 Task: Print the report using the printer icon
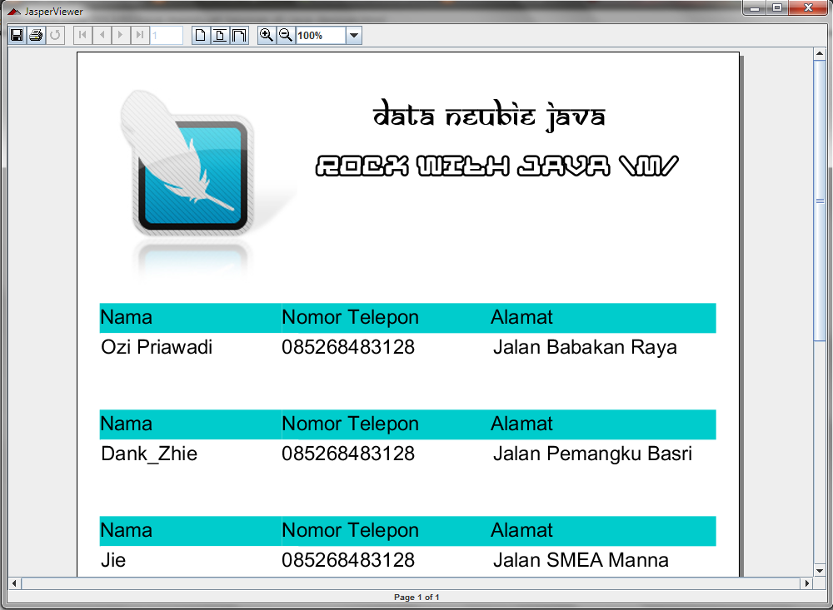pos(36,36)
